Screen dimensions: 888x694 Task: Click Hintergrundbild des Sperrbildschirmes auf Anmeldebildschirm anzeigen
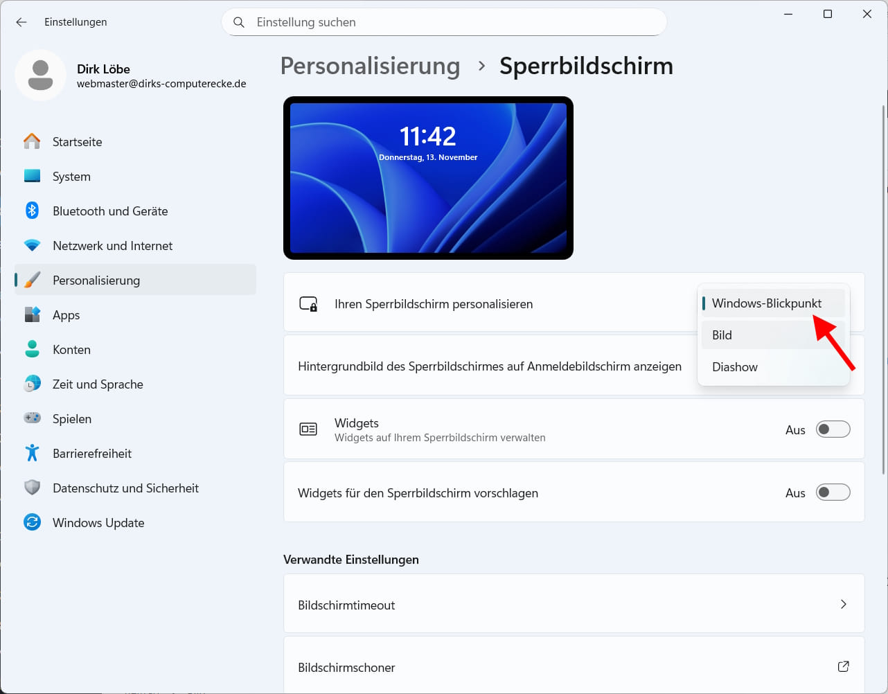coord(490,366)
